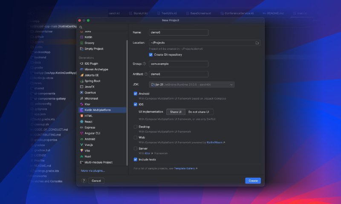Uncheck the iOS target checkbox

click(136, 105)
